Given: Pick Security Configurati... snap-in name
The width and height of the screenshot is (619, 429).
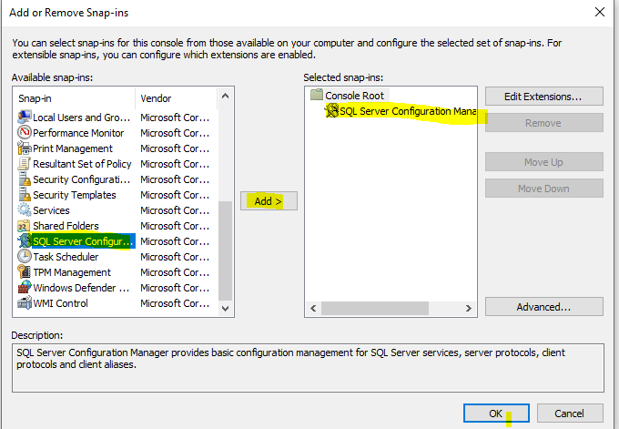Looking at the screenshot, I should click(x=81, y=179).
